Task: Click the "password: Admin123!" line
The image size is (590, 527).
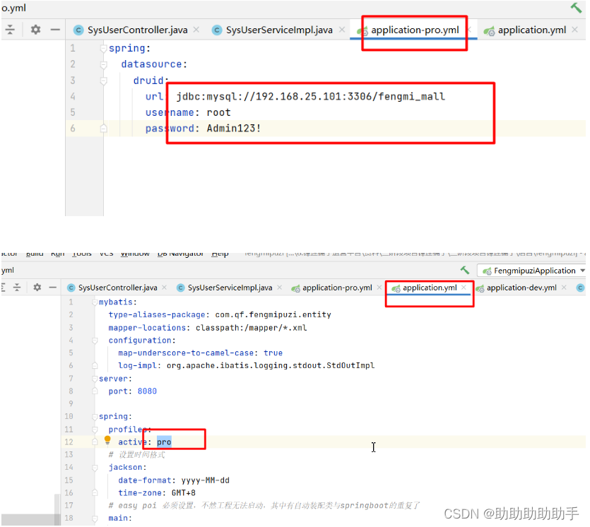Action: [203, 129]
